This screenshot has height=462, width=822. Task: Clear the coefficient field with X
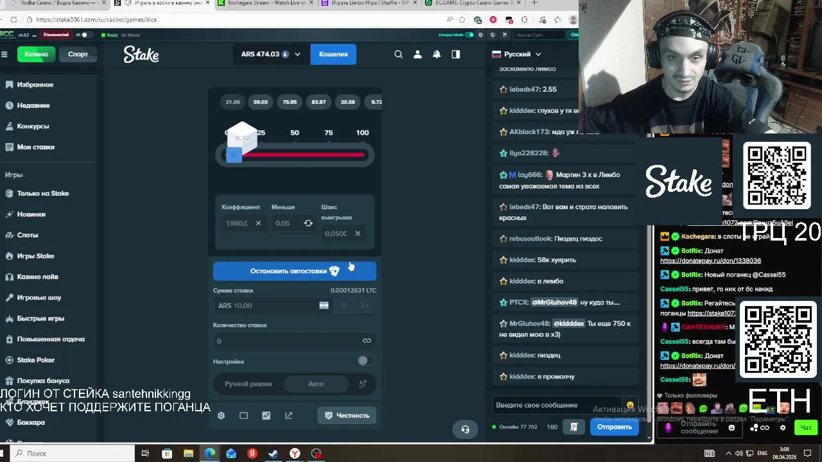coord(258,223)
